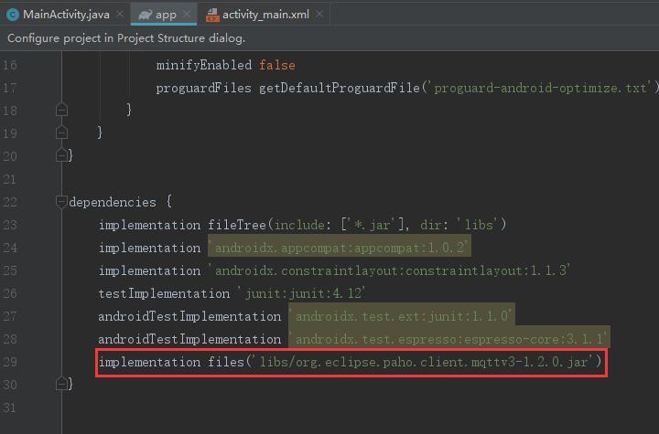Click the 'junit:junit:4.12' string

[x=302, y=293]
